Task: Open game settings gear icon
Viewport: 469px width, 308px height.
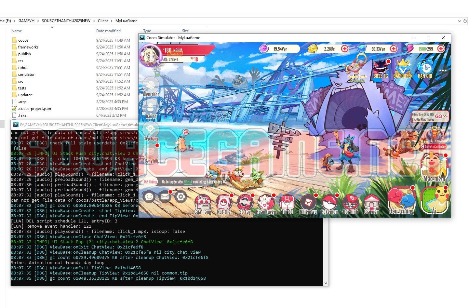Action: tap(181, 197)
